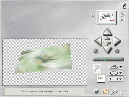Click the large down arrow
The height and width of the screenshot is (97, 129).
(x=107, y=50)
